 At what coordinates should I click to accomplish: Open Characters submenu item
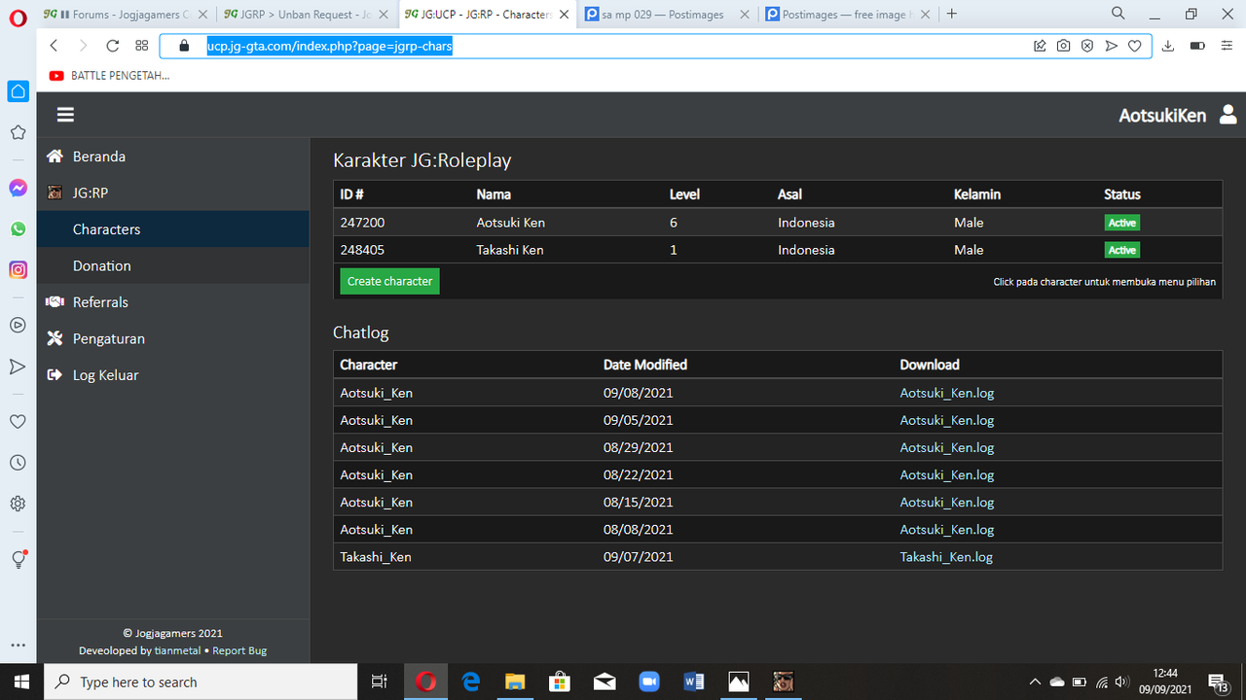point(172,229)
